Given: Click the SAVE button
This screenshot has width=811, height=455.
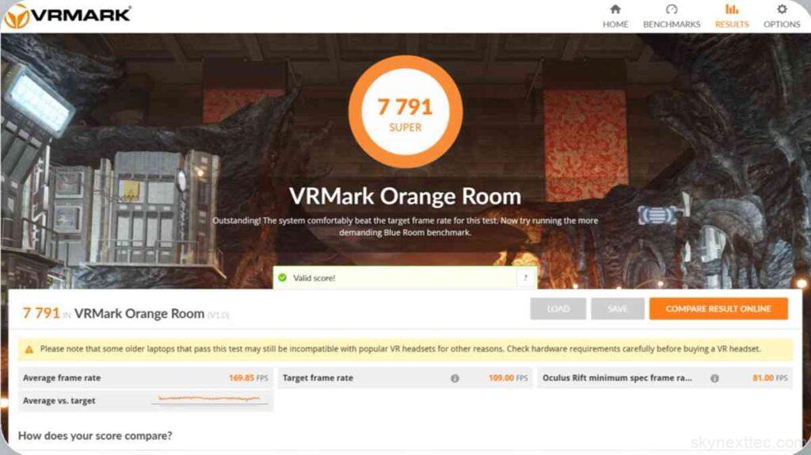Looking at the screenshot, I should pyautogui.click(x=618, y=308).
